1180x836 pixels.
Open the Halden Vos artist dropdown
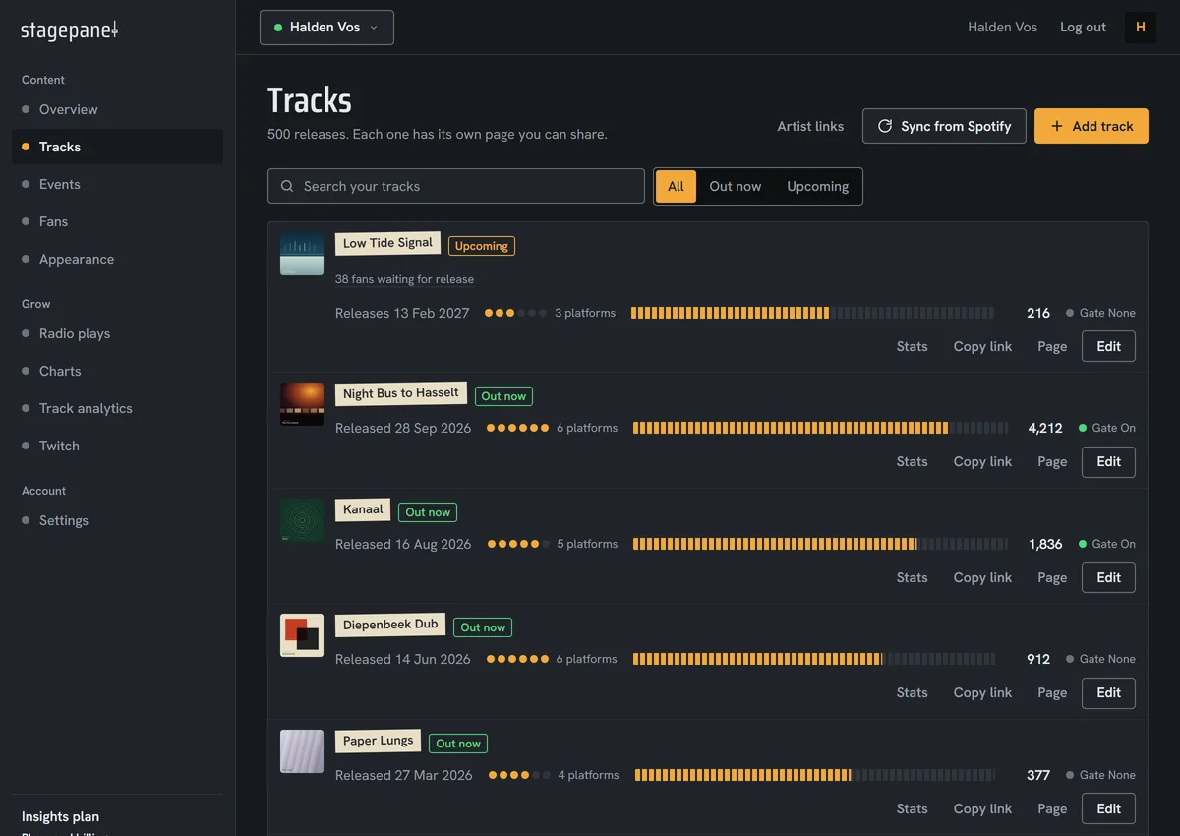pyautogui.click(x=326, y=28)
